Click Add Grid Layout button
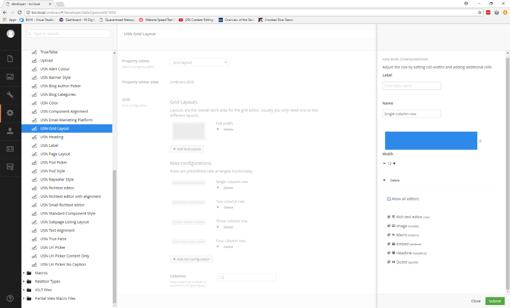Viewport: 510px width, 308px height. (x=187, y=149)
